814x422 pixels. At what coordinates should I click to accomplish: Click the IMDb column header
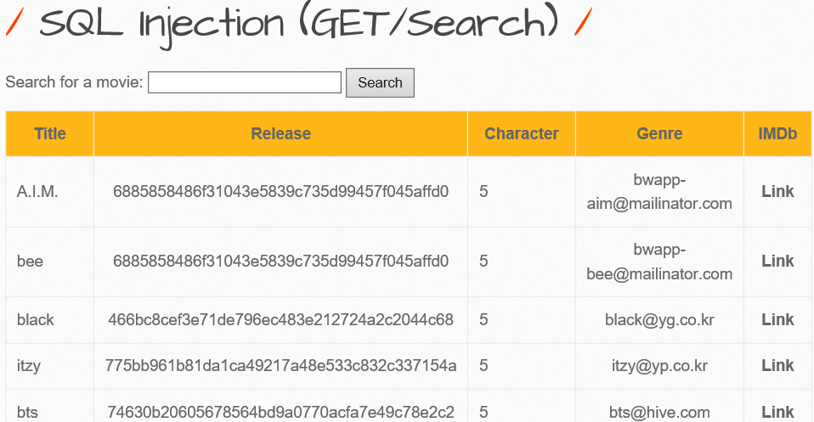pos(777,134)
